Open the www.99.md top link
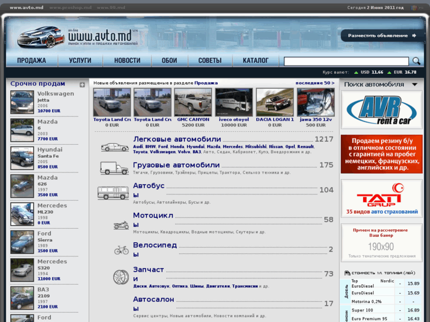The width and height of the screenshot is (430, 322). pos(111,8)
